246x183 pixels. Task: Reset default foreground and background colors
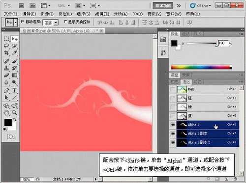click(x=5, y=130)
